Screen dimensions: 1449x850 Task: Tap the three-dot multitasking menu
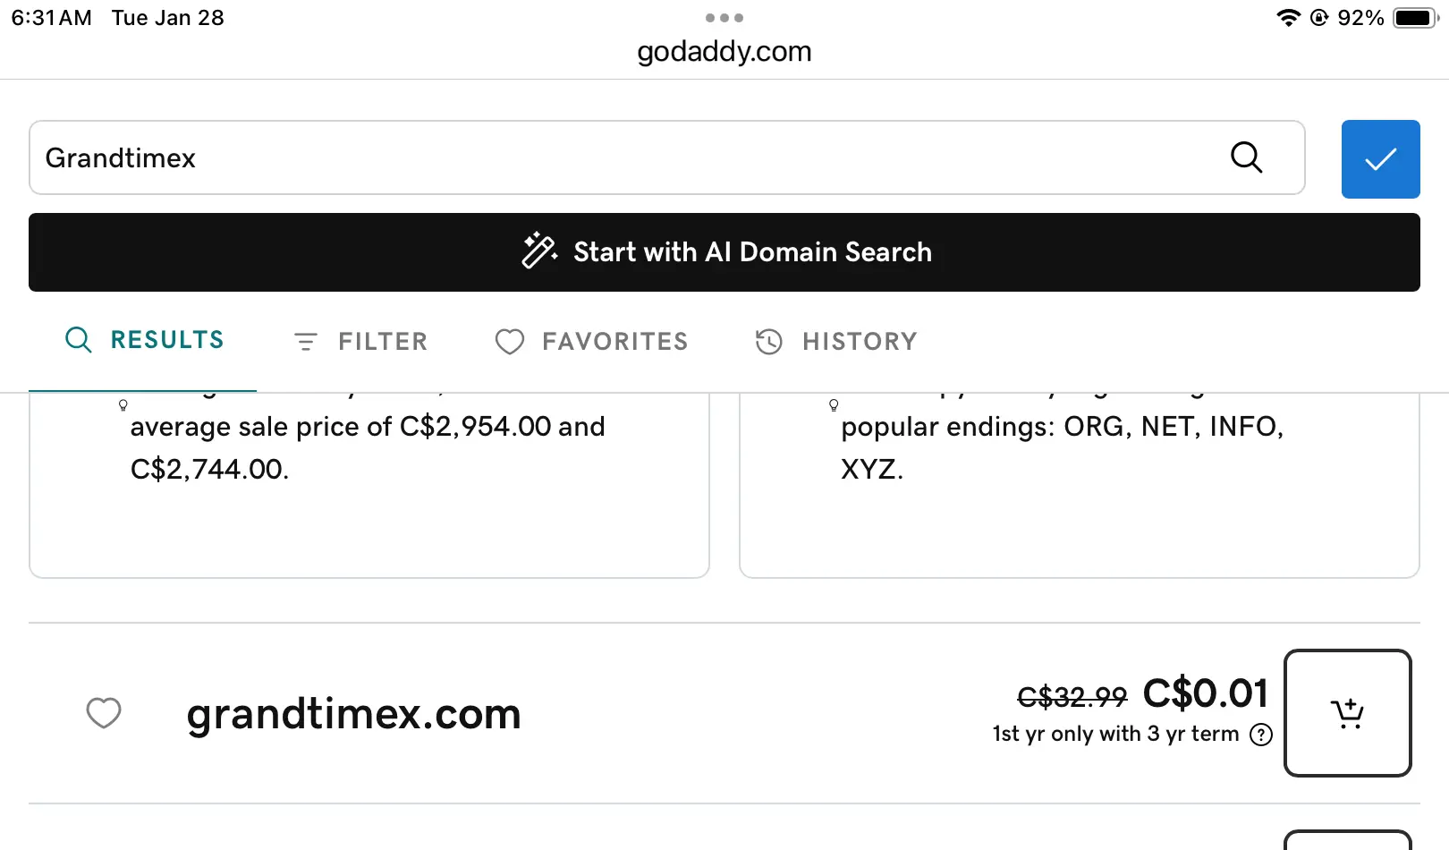724,18
